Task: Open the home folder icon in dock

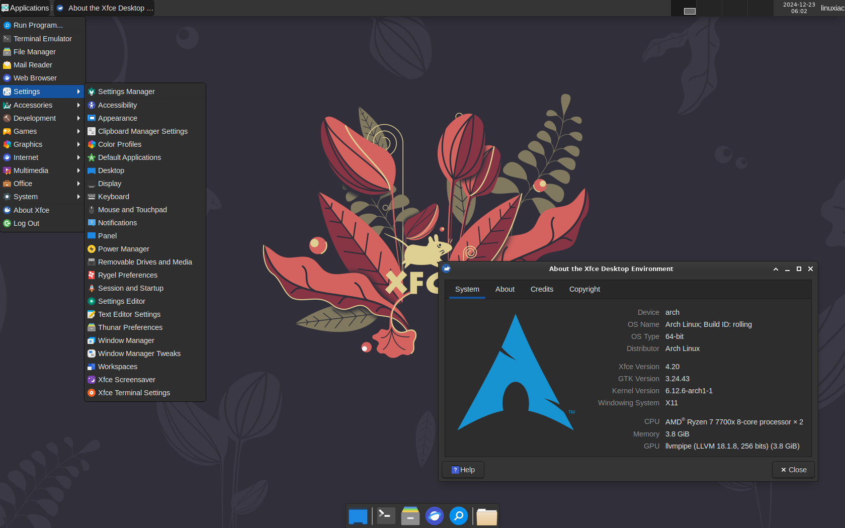Action: click(x=487, y=516)
